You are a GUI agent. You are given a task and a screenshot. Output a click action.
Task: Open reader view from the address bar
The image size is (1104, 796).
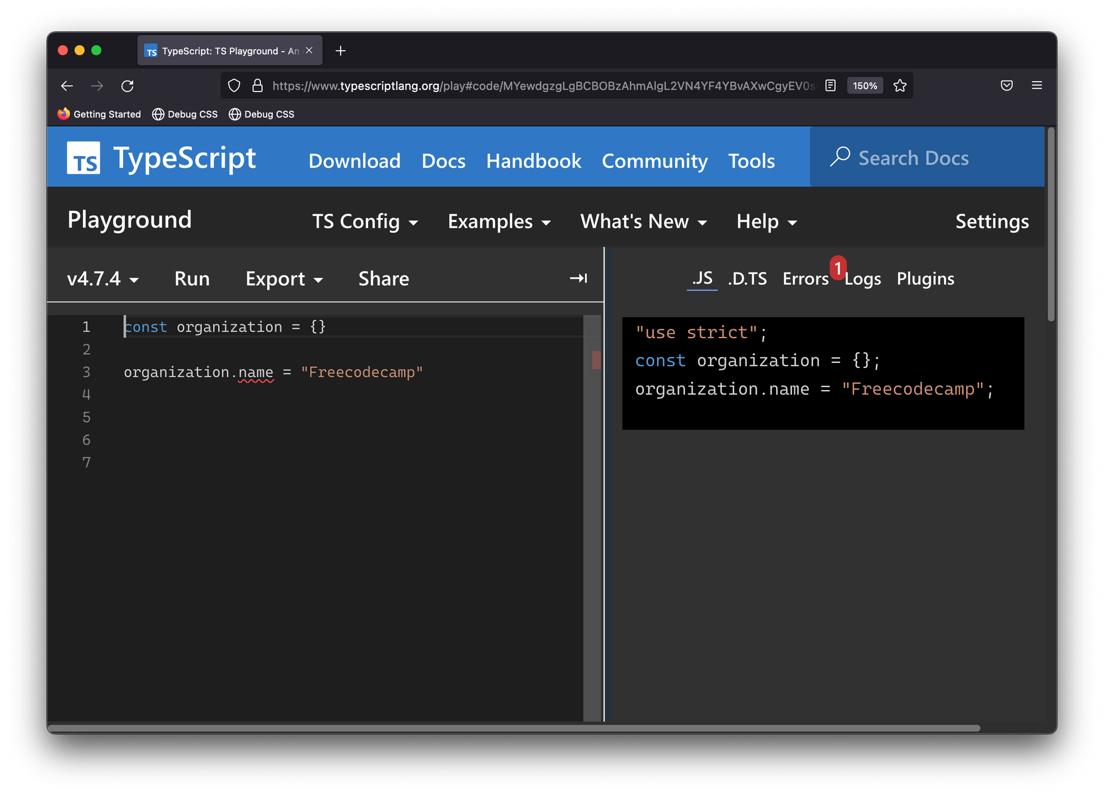[x=830, y=86]
